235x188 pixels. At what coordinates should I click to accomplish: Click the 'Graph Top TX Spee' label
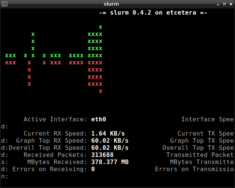coord(202,141)
